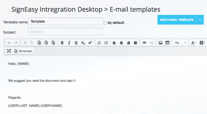This screenshot has height=114, width=207.
Task: Paste from clipboard
Action: tap(39, 43)
